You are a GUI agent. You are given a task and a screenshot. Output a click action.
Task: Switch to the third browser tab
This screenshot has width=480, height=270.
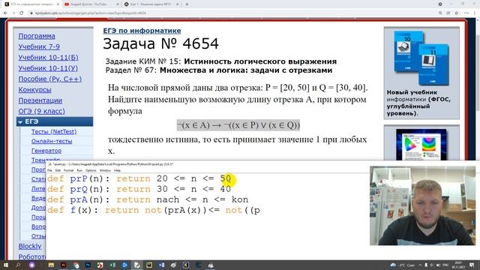151,4
